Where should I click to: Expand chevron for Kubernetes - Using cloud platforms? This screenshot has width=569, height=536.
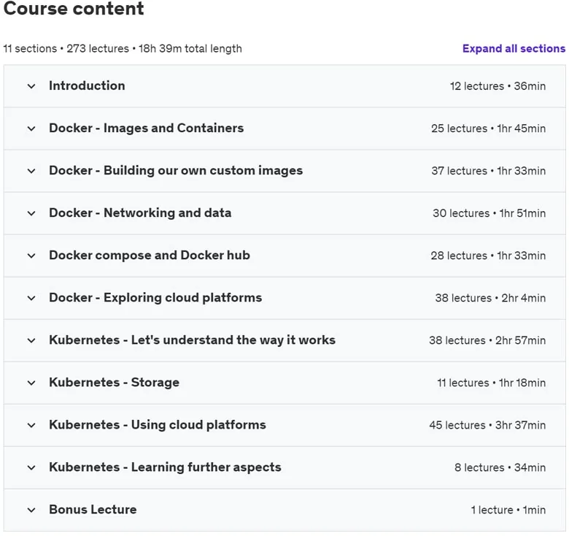(31, 425)
